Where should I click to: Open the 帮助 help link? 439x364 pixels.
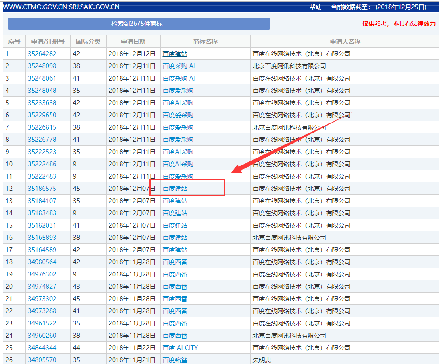pyautogui.click(x=315, y=7)
